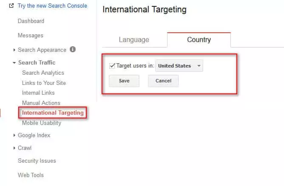Open the Try the new Search Console link
The height and width of the screenshot is (186, 284).
click(52, 6)
